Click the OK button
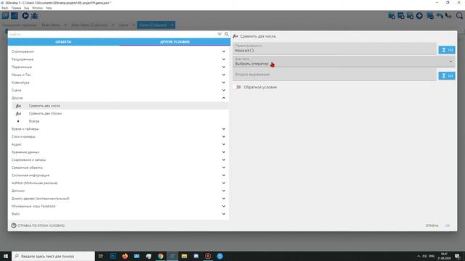This screenshot has width=465, height=261. click(x=448, y=225)
